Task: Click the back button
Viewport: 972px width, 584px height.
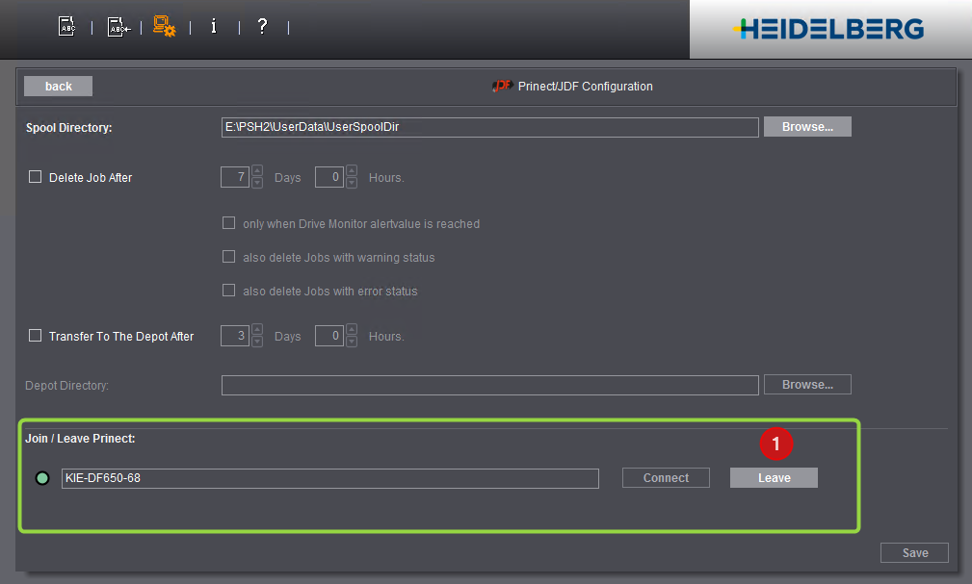Action: [x=58, y=87]
